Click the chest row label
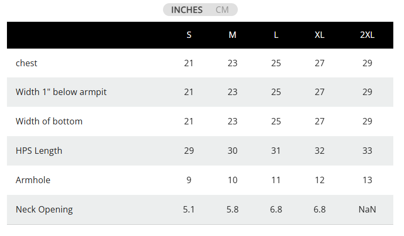This screenshot has width=404, height=236. (27, 63)
